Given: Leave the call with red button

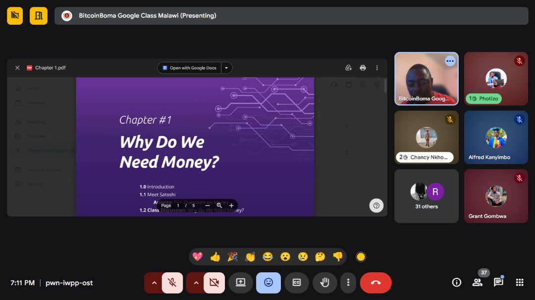Looking at the screenshot, I should pos(375,283).
